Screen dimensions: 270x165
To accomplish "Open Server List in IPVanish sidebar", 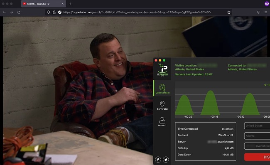I will point(162,105).
